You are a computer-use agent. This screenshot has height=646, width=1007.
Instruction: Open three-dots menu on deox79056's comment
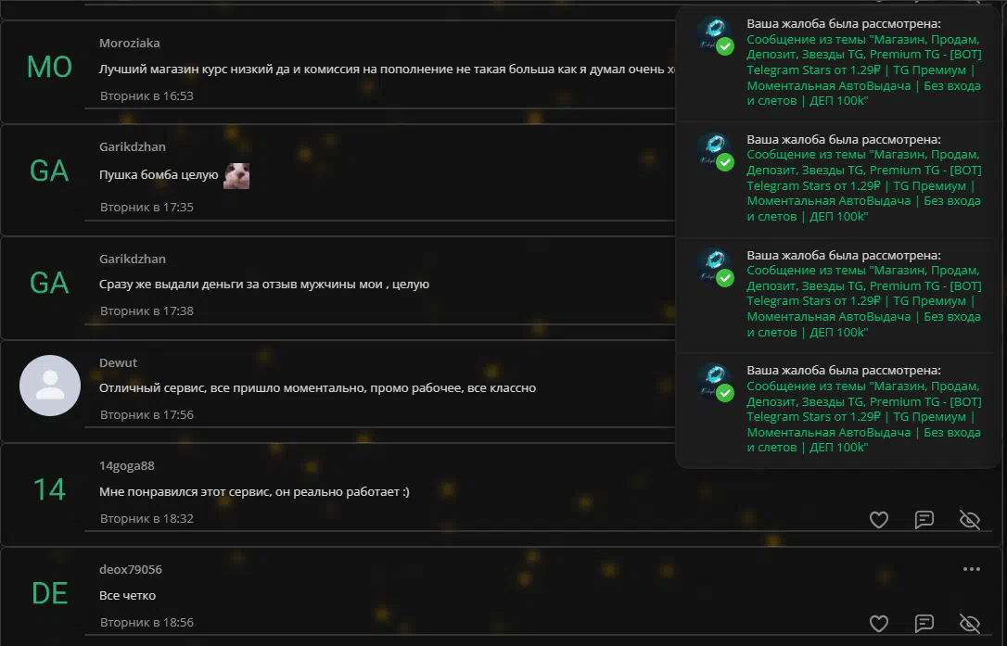point(972,569)
